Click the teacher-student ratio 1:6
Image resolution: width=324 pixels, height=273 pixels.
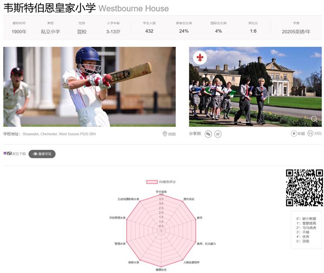[253, 31]
